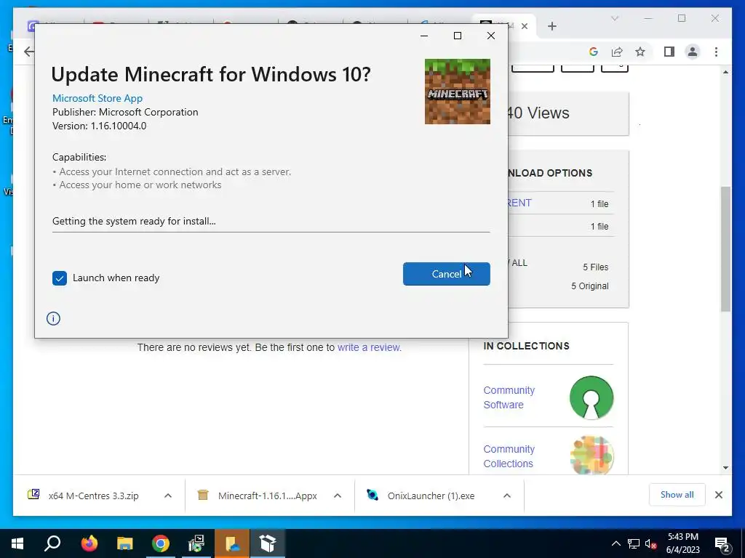The image size is (745, 558).
Task: Launch Firefox from the taskbar
Action: point(89,543)
